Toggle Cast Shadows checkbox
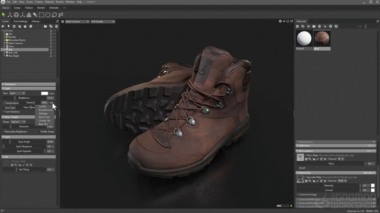380x213 pixels. 4,112
